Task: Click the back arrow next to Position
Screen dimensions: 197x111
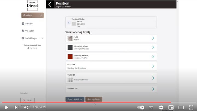Action: tap(50, 4)
